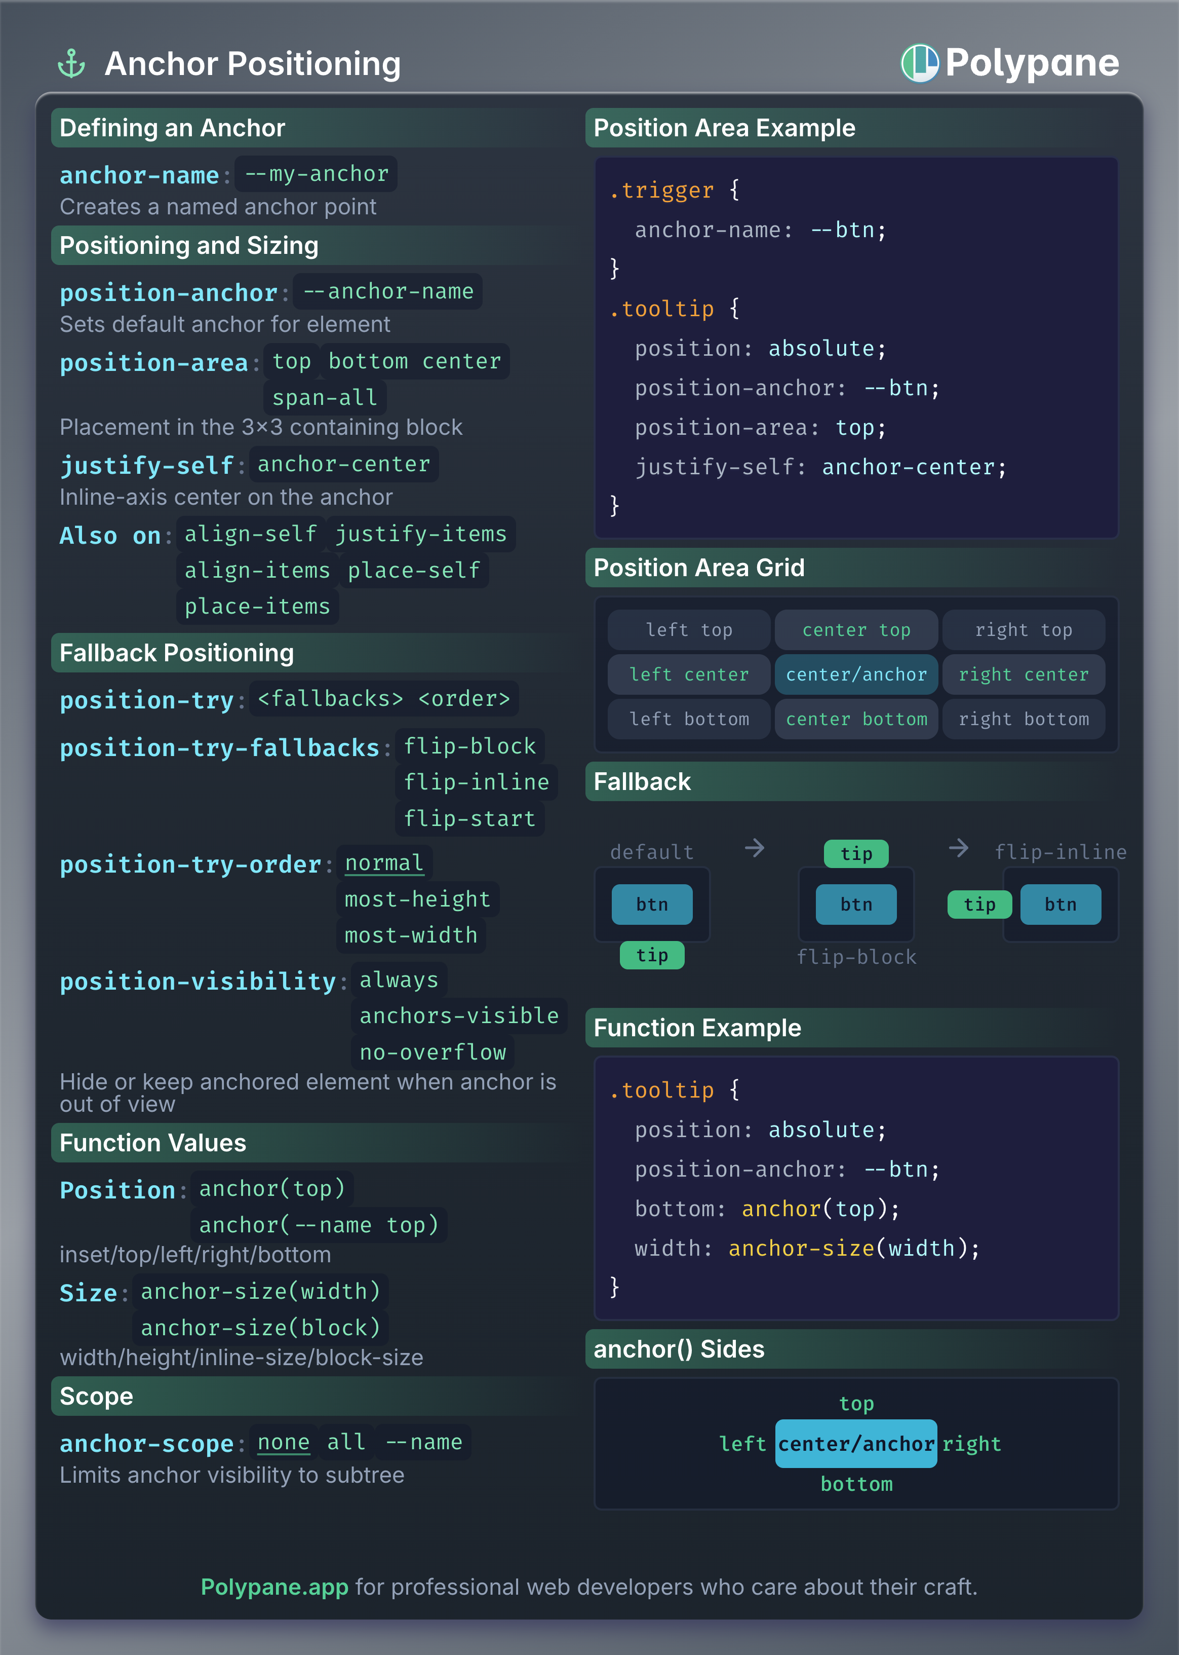Screen dimensions: 1179x1655
Task: Click the anchor(--name top) value
Action: coord(319,1225)
